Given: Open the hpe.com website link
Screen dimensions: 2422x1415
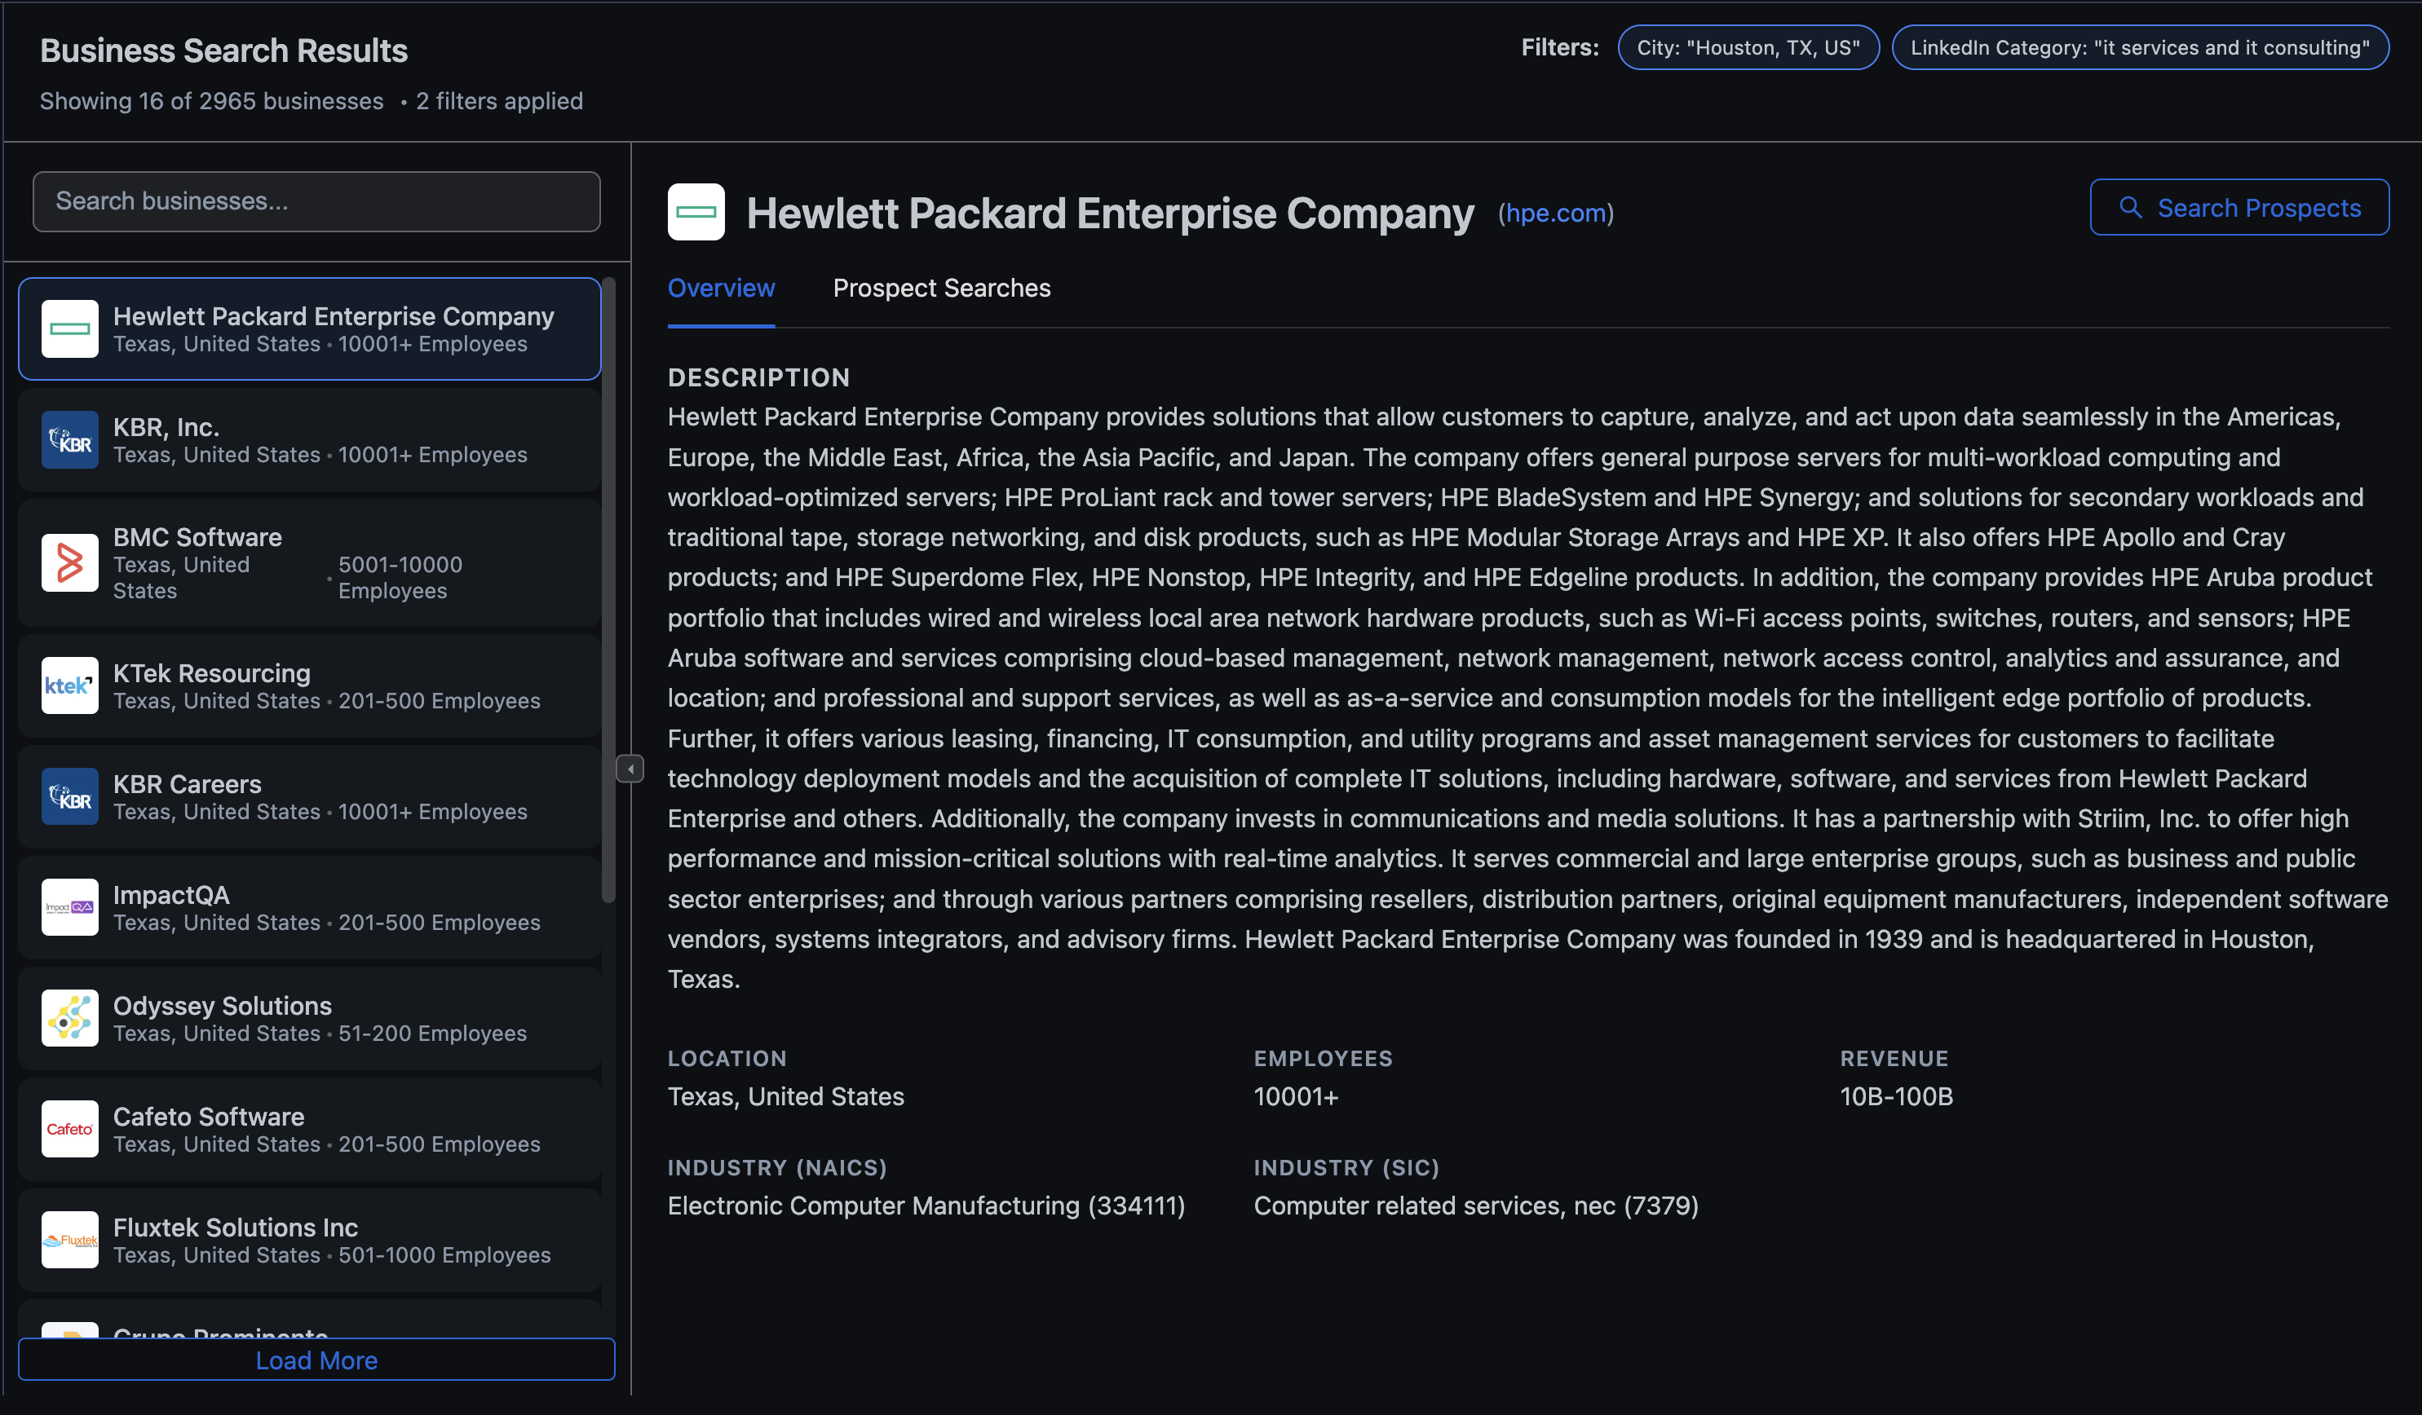Looking at the screenshot, I should 1556,214.
